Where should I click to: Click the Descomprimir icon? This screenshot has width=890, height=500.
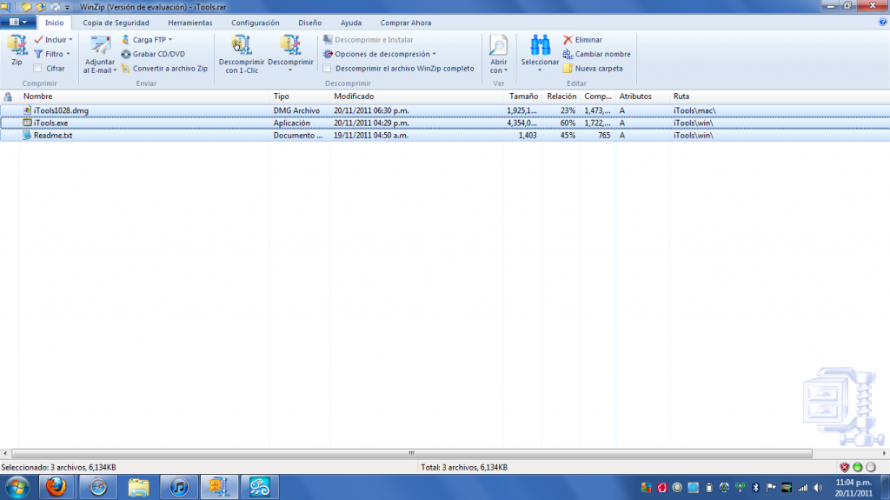pos(290,45)
